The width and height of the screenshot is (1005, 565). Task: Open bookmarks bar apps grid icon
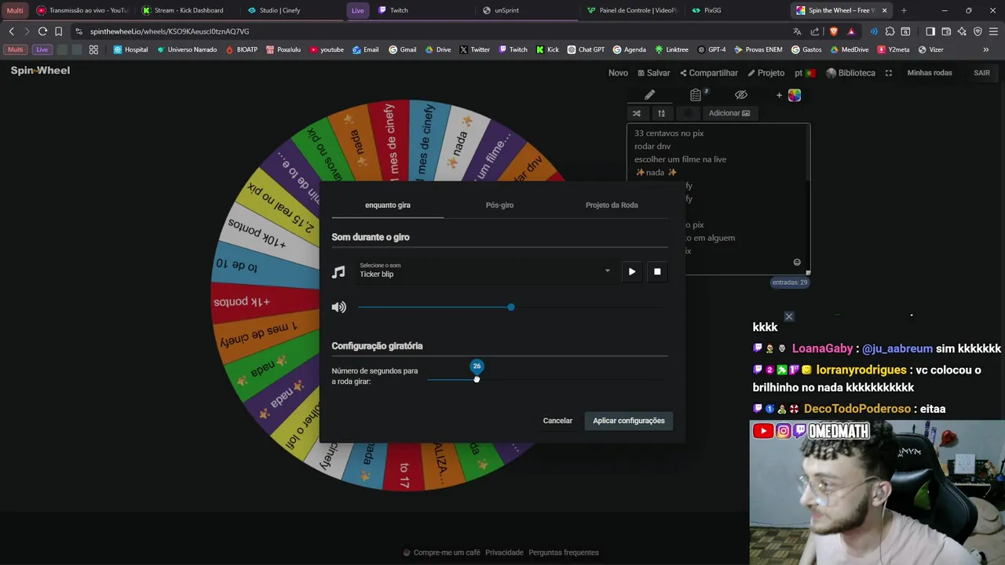pyautogui.click(x=93, y=49)
